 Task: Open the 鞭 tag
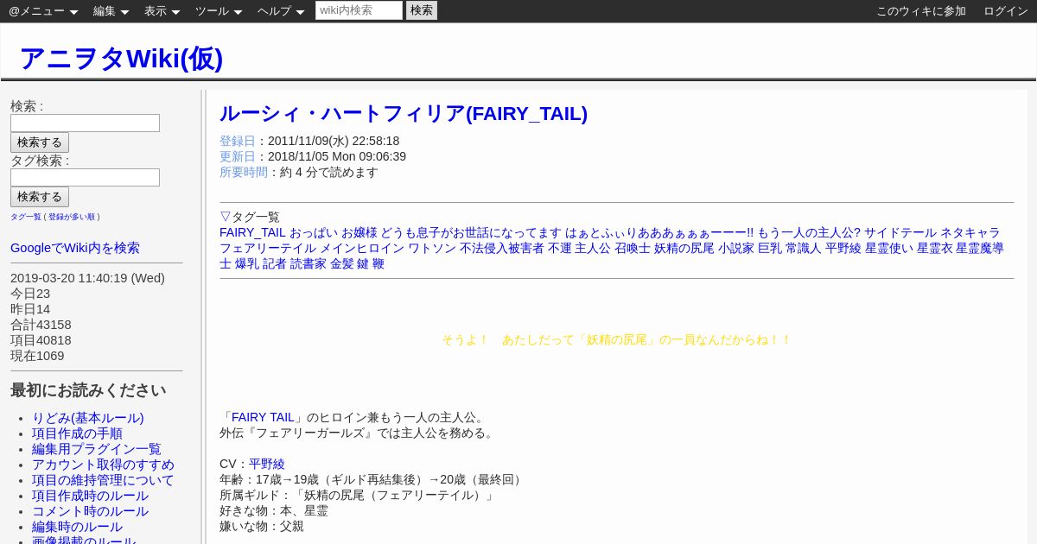[379, 263]
